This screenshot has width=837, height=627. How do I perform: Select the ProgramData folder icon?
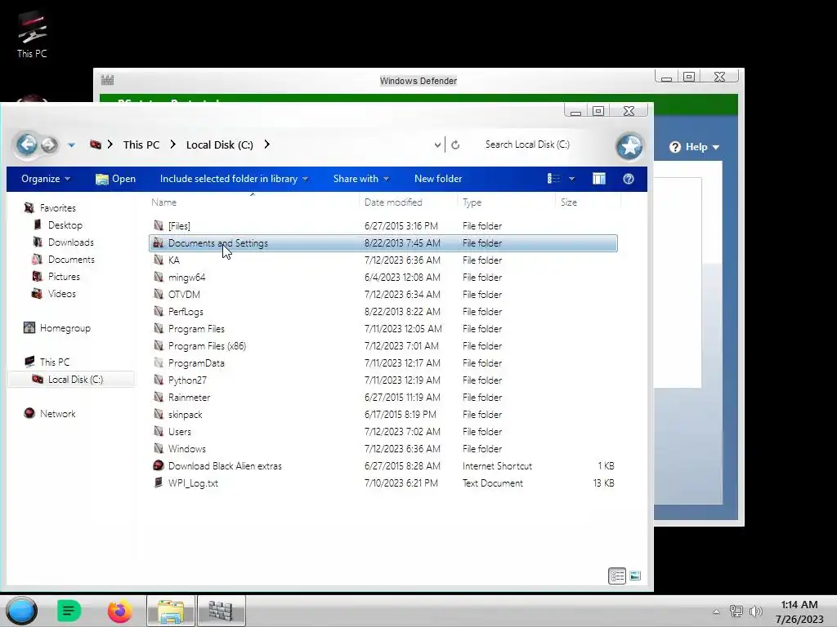(x=158, y=362)
